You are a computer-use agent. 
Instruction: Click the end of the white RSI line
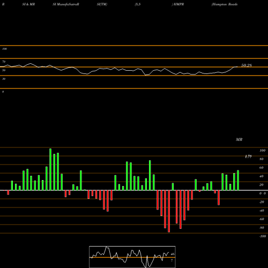[237, 67]
